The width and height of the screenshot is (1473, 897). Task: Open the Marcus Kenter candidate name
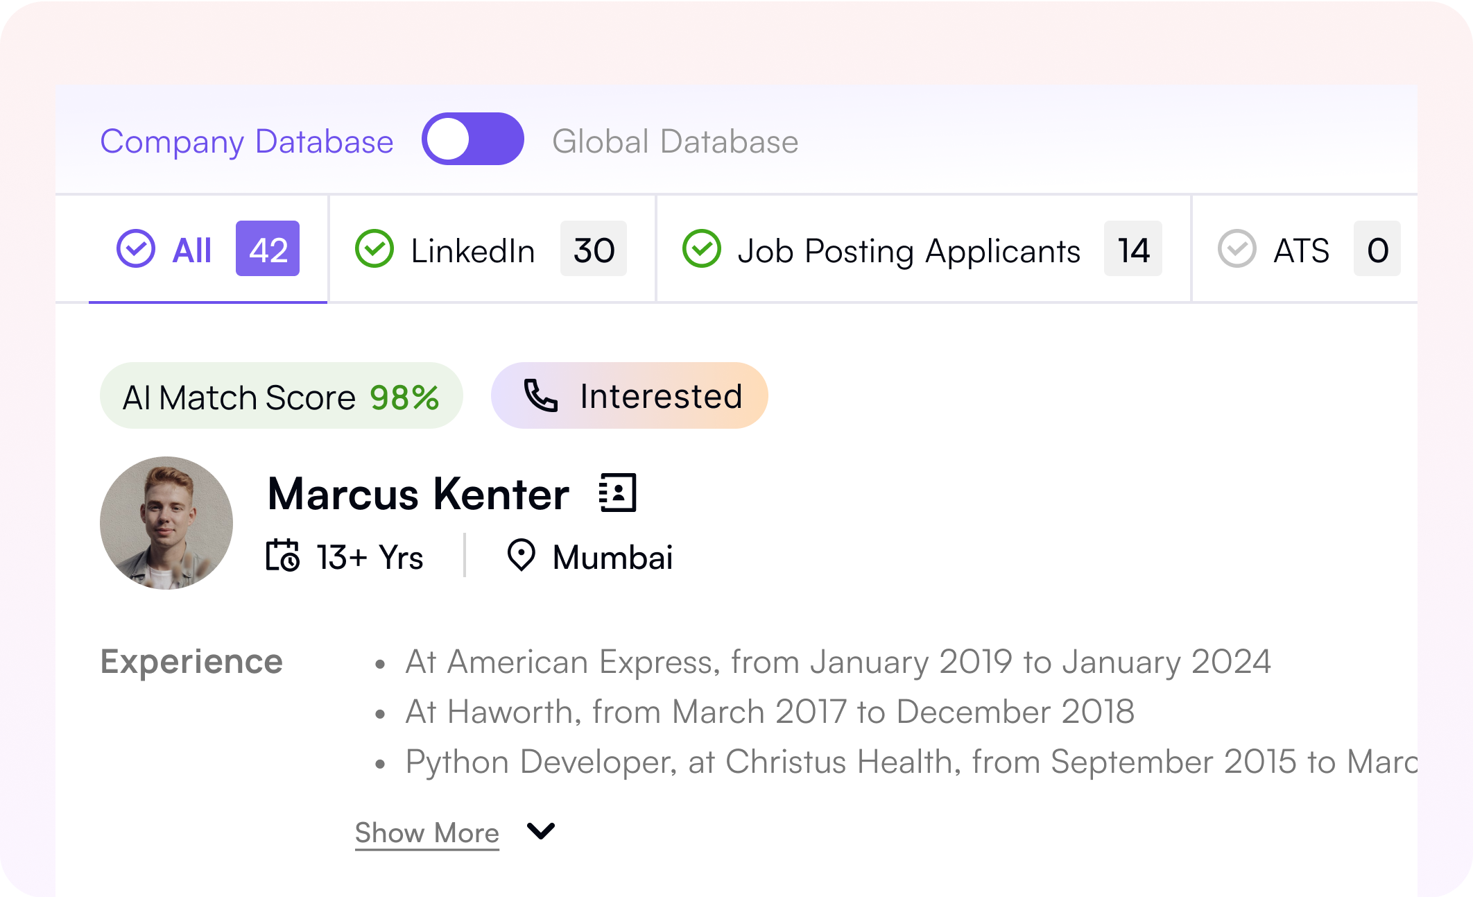(x=418, y=494)
